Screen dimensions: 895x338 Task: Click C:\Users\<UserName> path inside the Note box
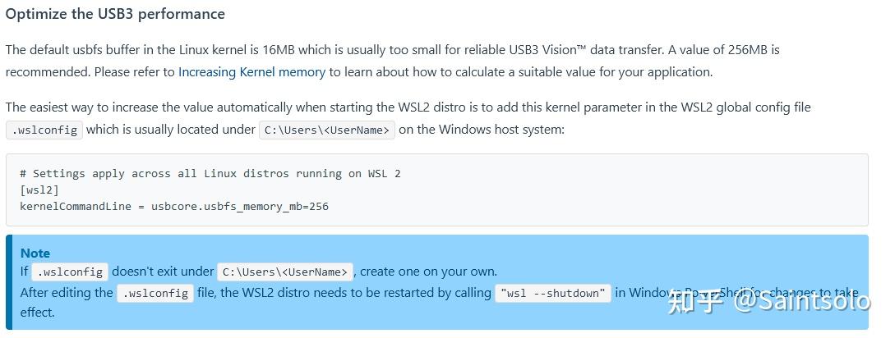pyautogui.click(x=285, y=272)
